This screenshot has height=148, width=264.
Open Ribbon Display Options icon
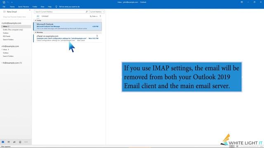tap(242, 2)
